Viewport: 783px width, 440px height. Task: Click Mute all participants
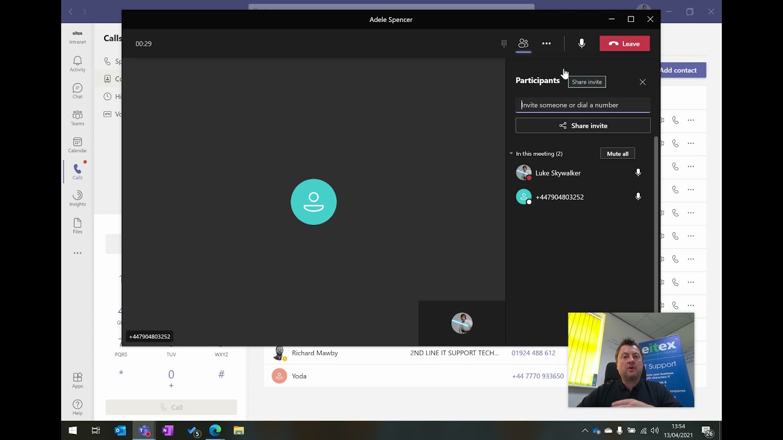(x=617, y=153)
